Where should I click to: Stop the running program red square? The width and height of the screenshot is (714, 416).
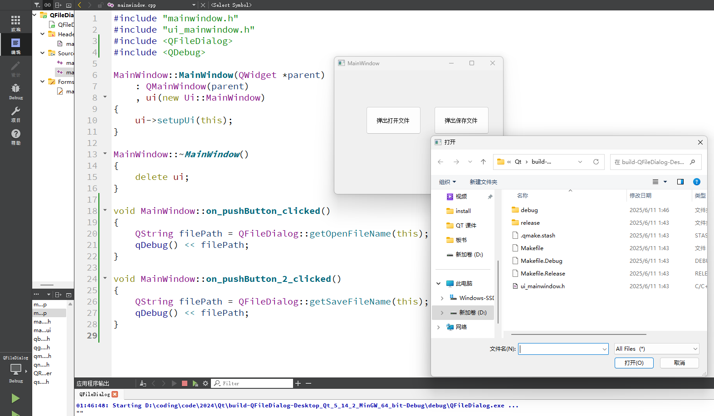185,383
